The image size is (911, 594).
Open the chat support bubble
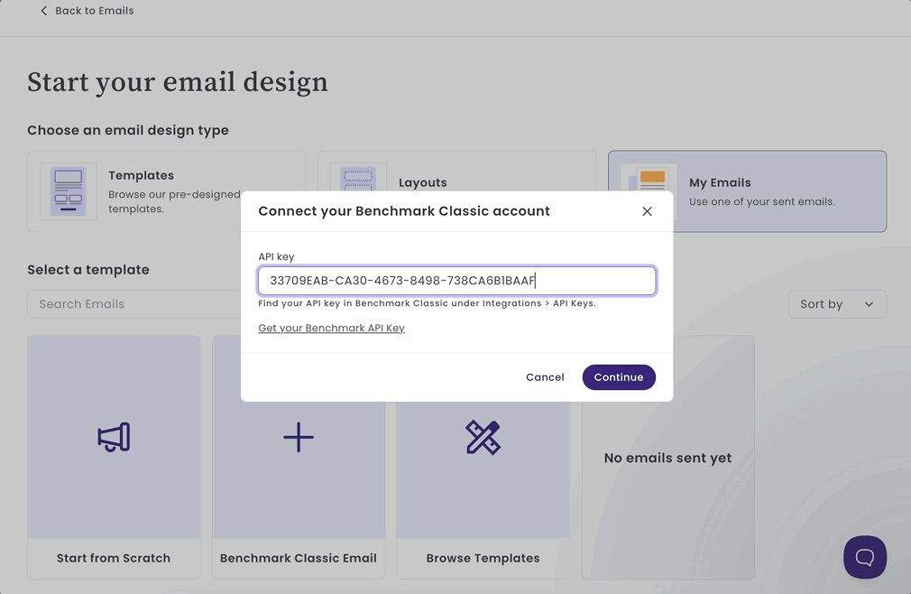[x=865, y=557]
